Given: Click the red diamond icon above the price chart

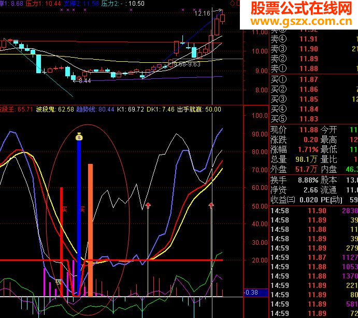Looking at the screenshot, I should coord(232,4).
